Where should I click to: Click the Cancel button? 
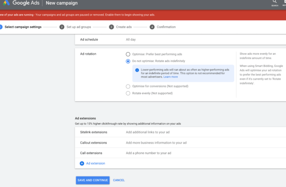(119, 180)
